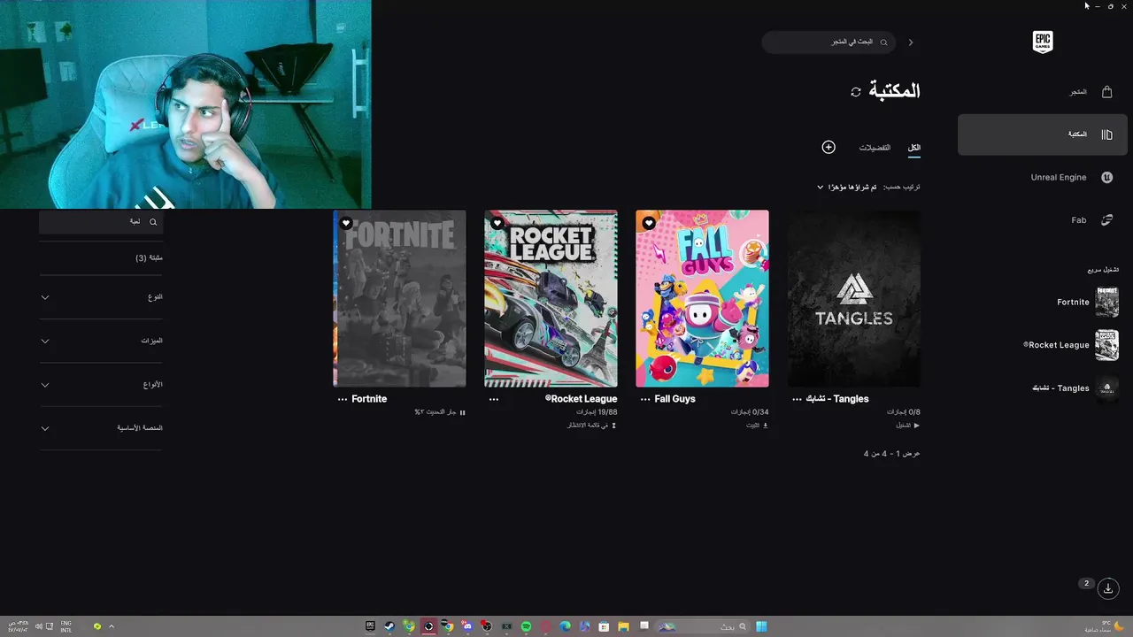Image resolution: width=1133 pixels, height=637 pixels.
Task: Expand the Primary Platform filter
Action: point(101,428)
